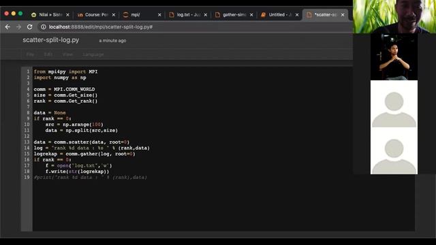Viewport: 436px width, 245px height.
Task: Switch to the Nilai tab
Action: coord(50,15)
